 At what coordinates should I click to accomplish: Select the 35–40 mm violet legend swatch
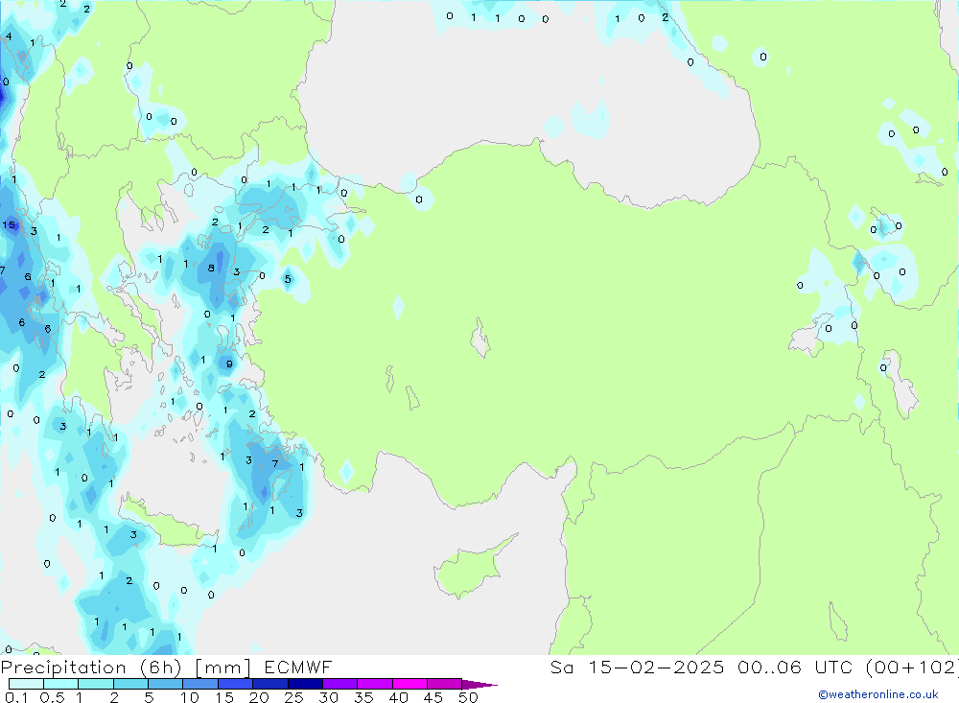375,684
